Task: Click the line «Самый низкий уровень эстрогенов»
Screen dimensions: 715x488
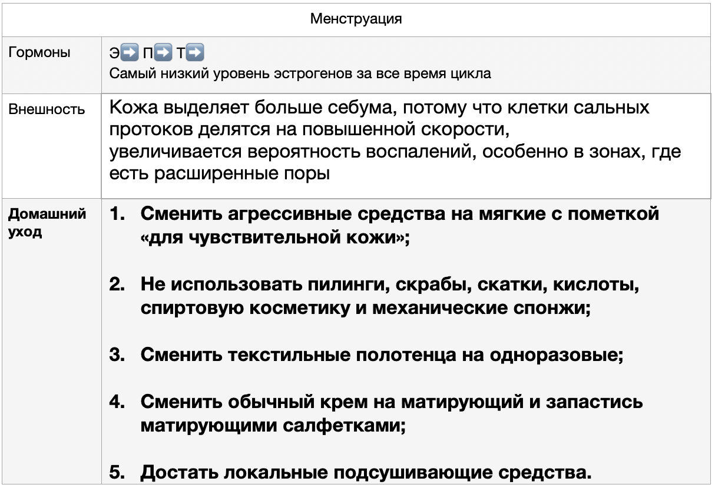Action: tap(300, 73)
